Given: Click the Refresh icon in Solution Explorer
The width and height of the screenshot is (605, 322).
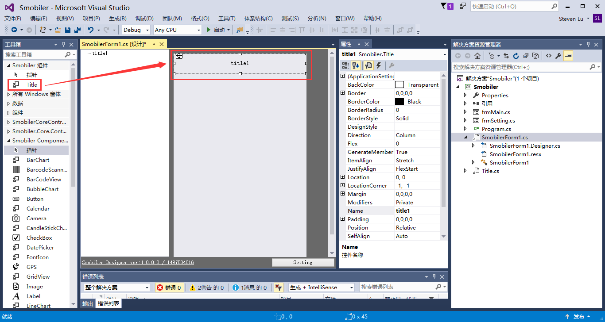Looking at the screenshot, I should [x=516, y=56].
